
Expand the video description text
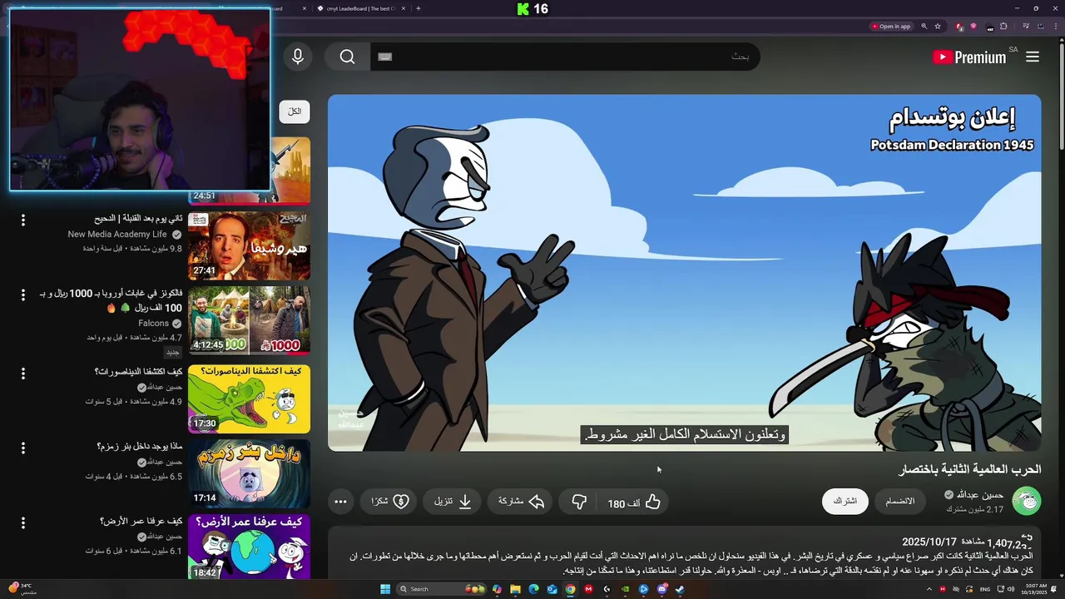684,556
